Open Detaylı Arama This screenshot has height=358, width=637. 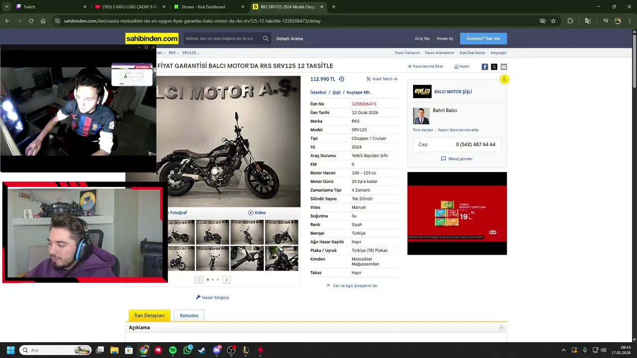coord(290,38)
